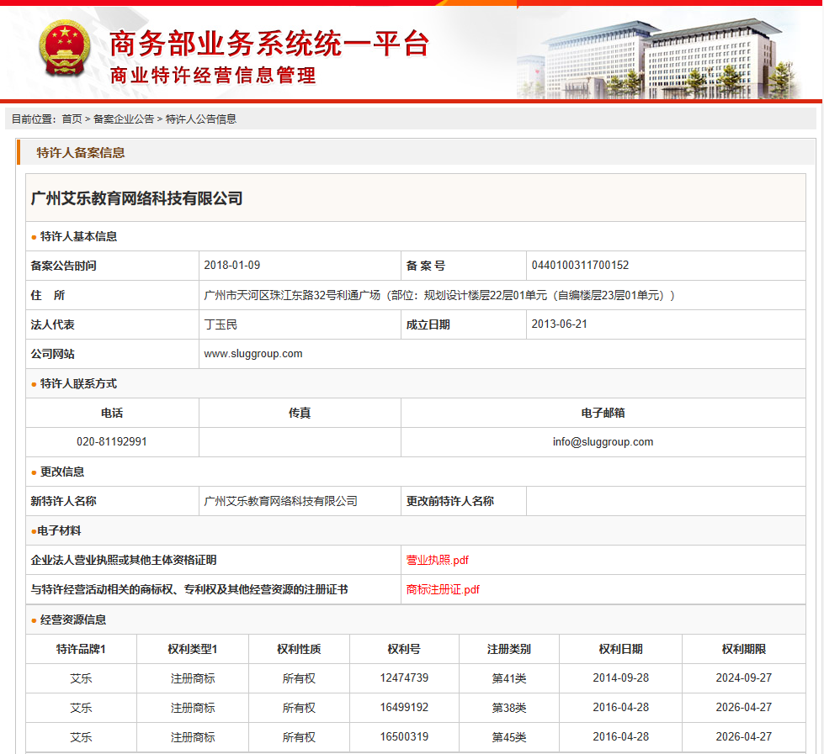Click the 权利期限 column header
This screenshot has width=824, height=754.
(743, 649)
